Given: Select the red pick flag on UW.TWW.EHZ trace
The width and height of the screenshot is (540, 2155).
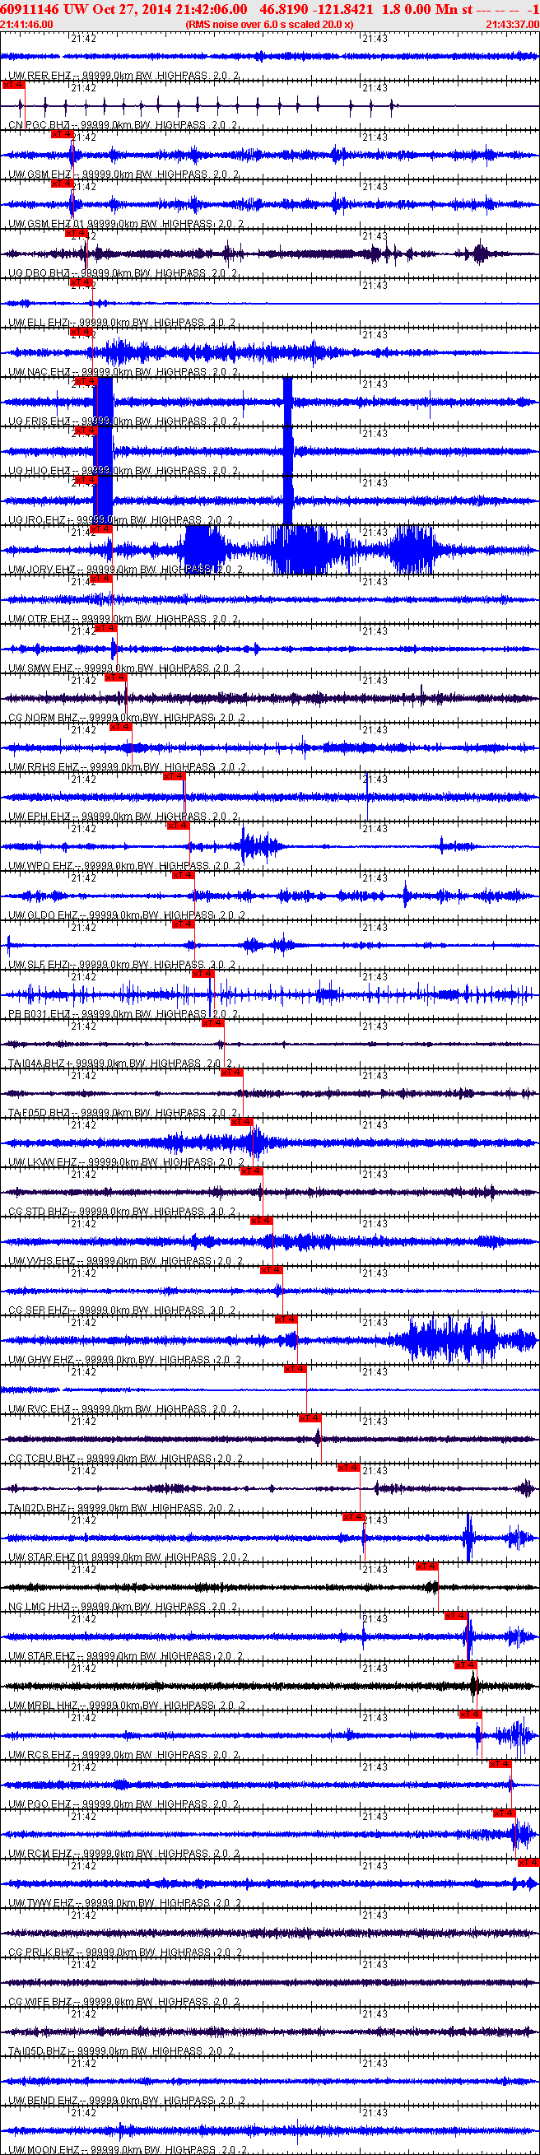Looking at the screenshot, I should pos(528,1862).
